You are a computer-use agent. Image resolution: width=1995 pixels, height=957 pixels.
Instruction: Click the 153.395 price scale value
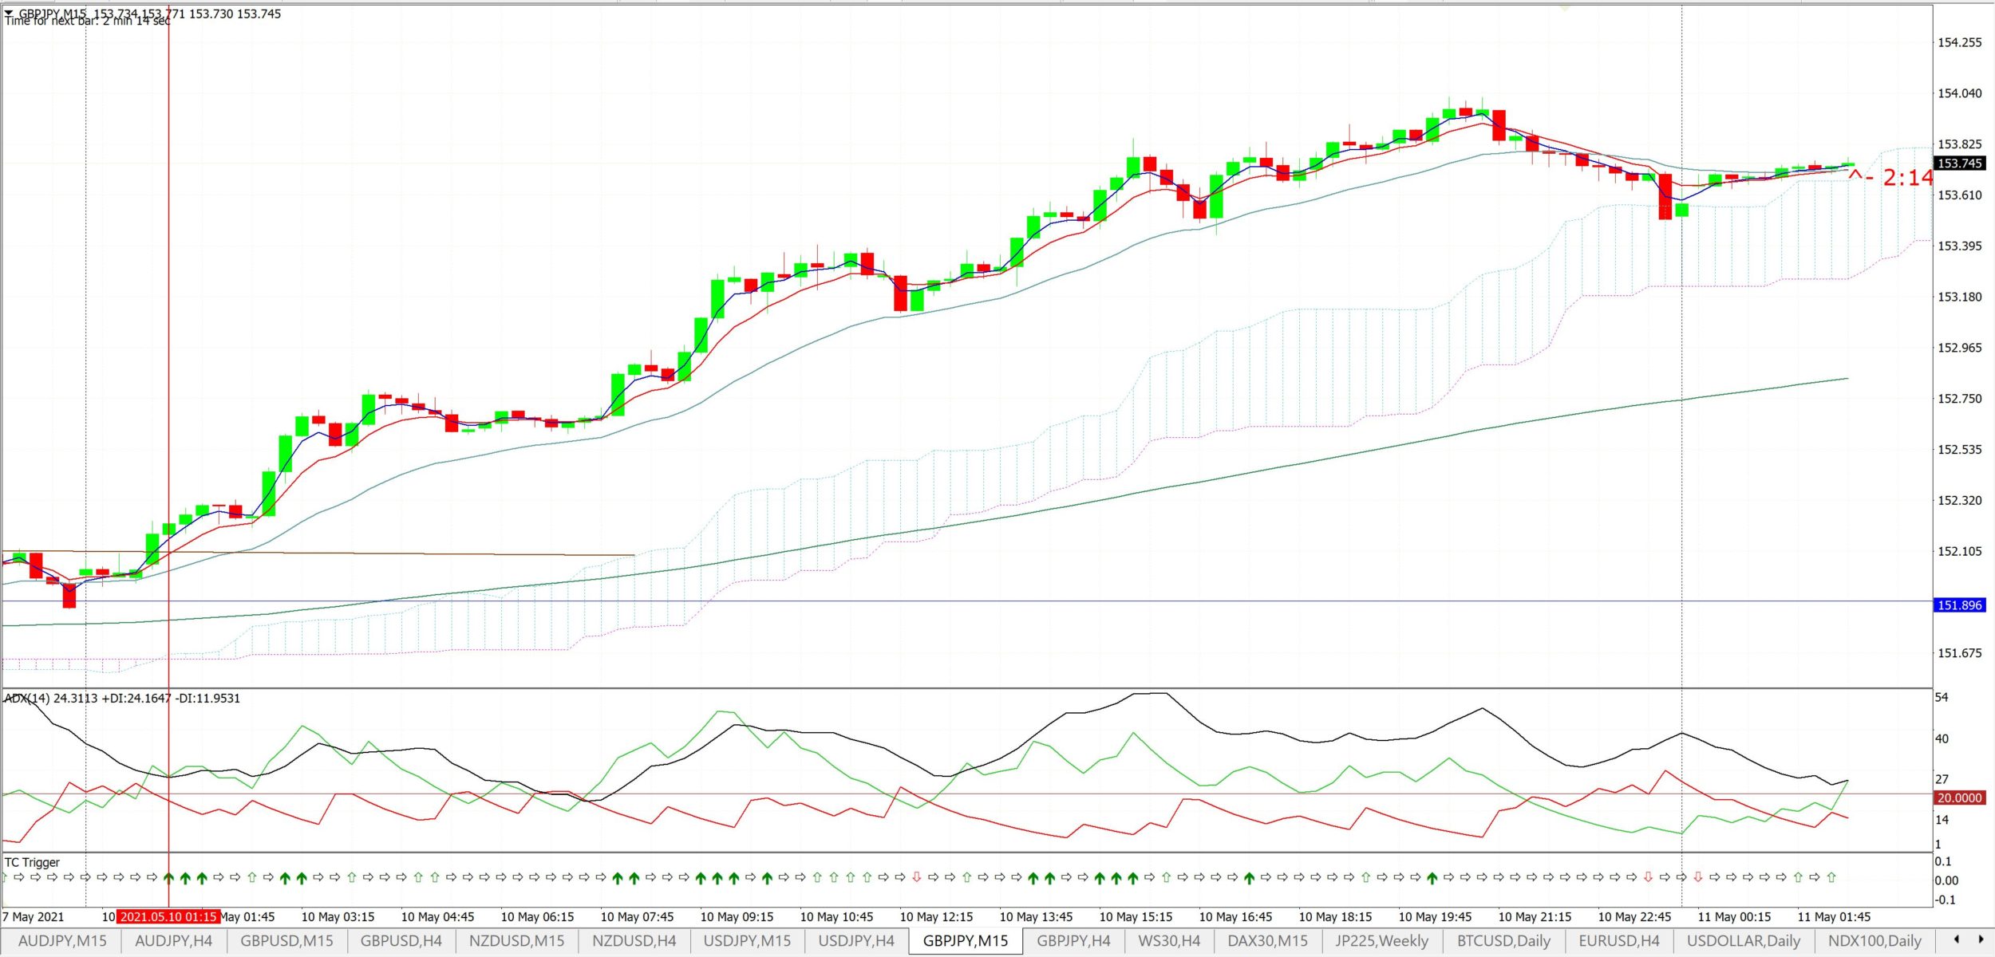point(1960,246)
